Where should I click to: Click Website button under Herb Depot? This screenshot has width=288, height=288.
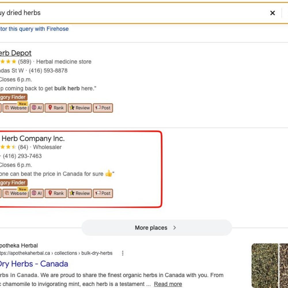pyautogui.click(x=16, y=108)
